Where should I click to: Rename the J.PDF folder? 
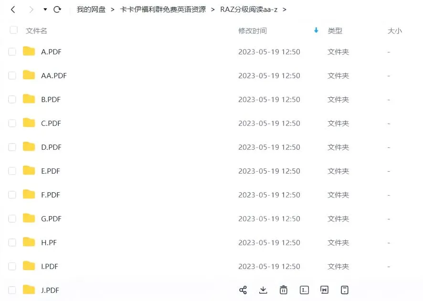304,290
